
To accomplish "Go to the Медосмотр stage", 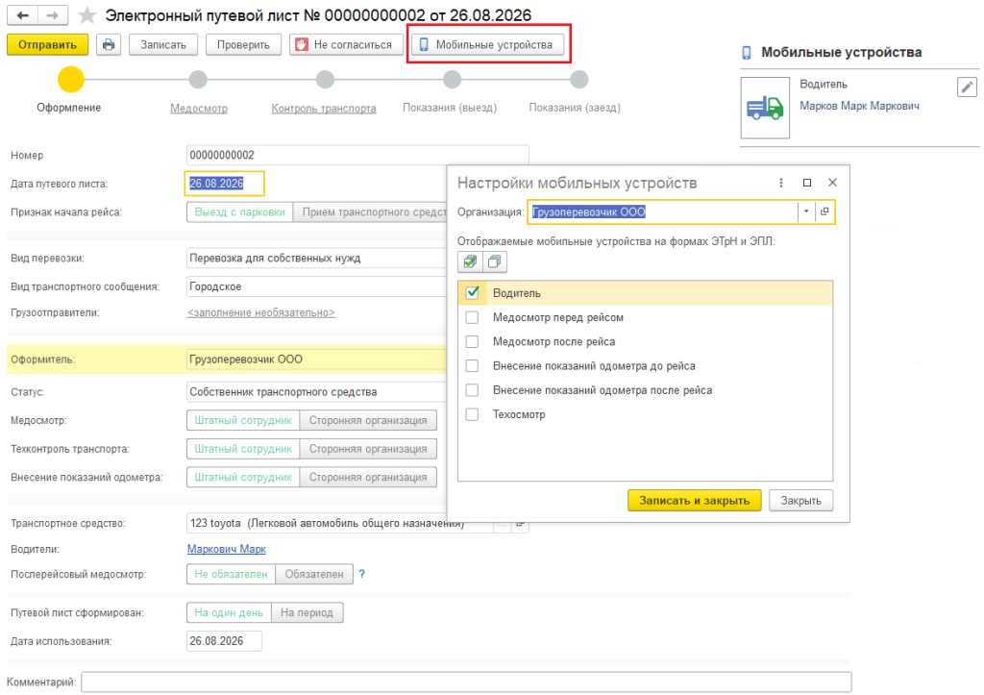I will coord(199,108).
